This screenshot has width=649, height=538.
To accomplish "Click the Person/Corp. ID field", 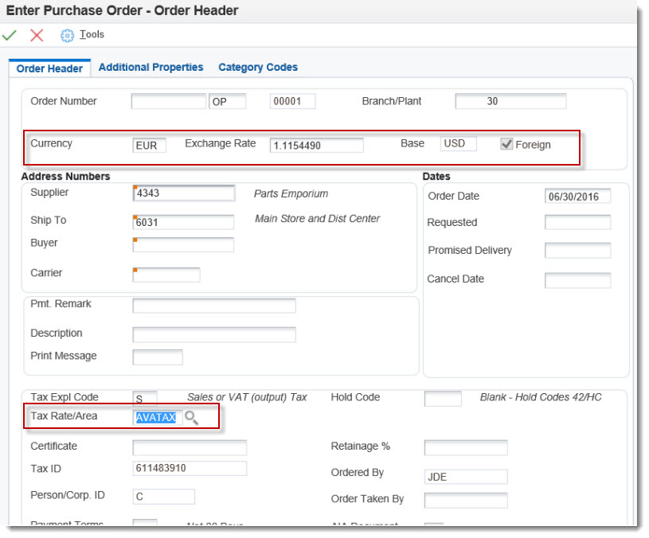I will click(x=163, y=497).
